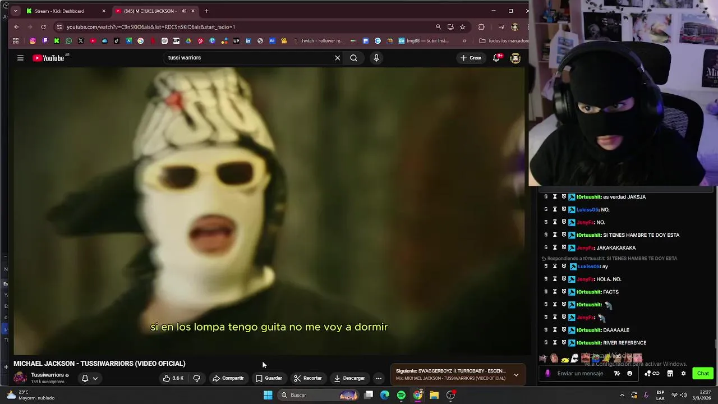
Task: Open the zoom magnifier in address bar
Action: coord(438,27)
